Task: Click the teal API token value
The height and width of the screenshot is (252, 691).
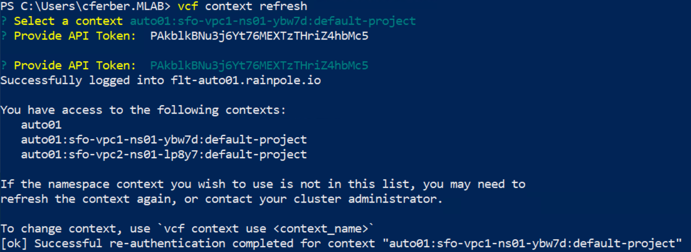Action: [x=259, y=66]
